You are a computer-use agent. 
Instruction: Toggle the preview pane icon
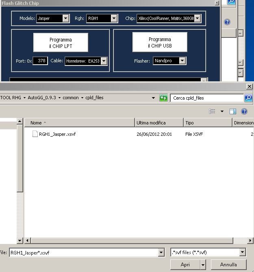tap(233, 111)
